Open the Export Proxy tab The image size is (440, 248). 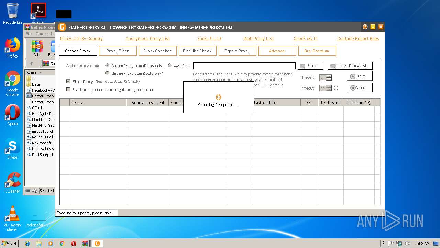tap(237, 51)
